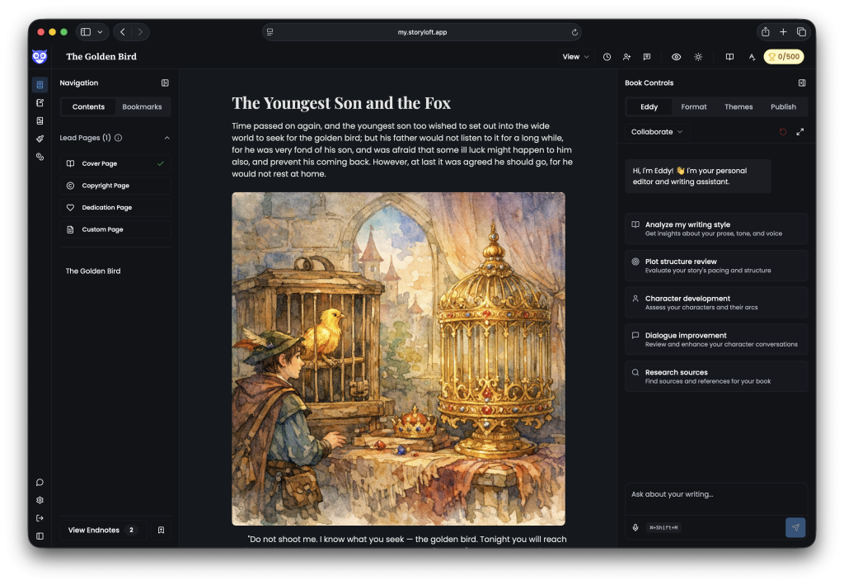Select The Golden Bird chapter in navigation

pos(93,271)
